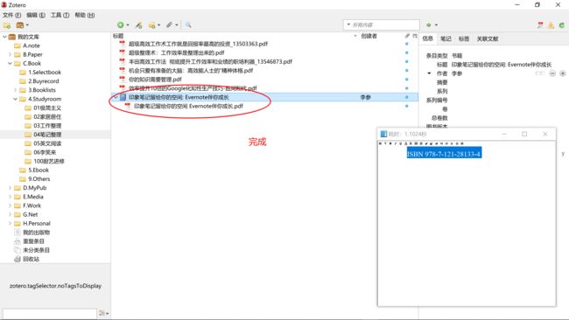The image size is (569, 320).
Task: Click highlighted ISBN text in popup window
Action: 444,154
